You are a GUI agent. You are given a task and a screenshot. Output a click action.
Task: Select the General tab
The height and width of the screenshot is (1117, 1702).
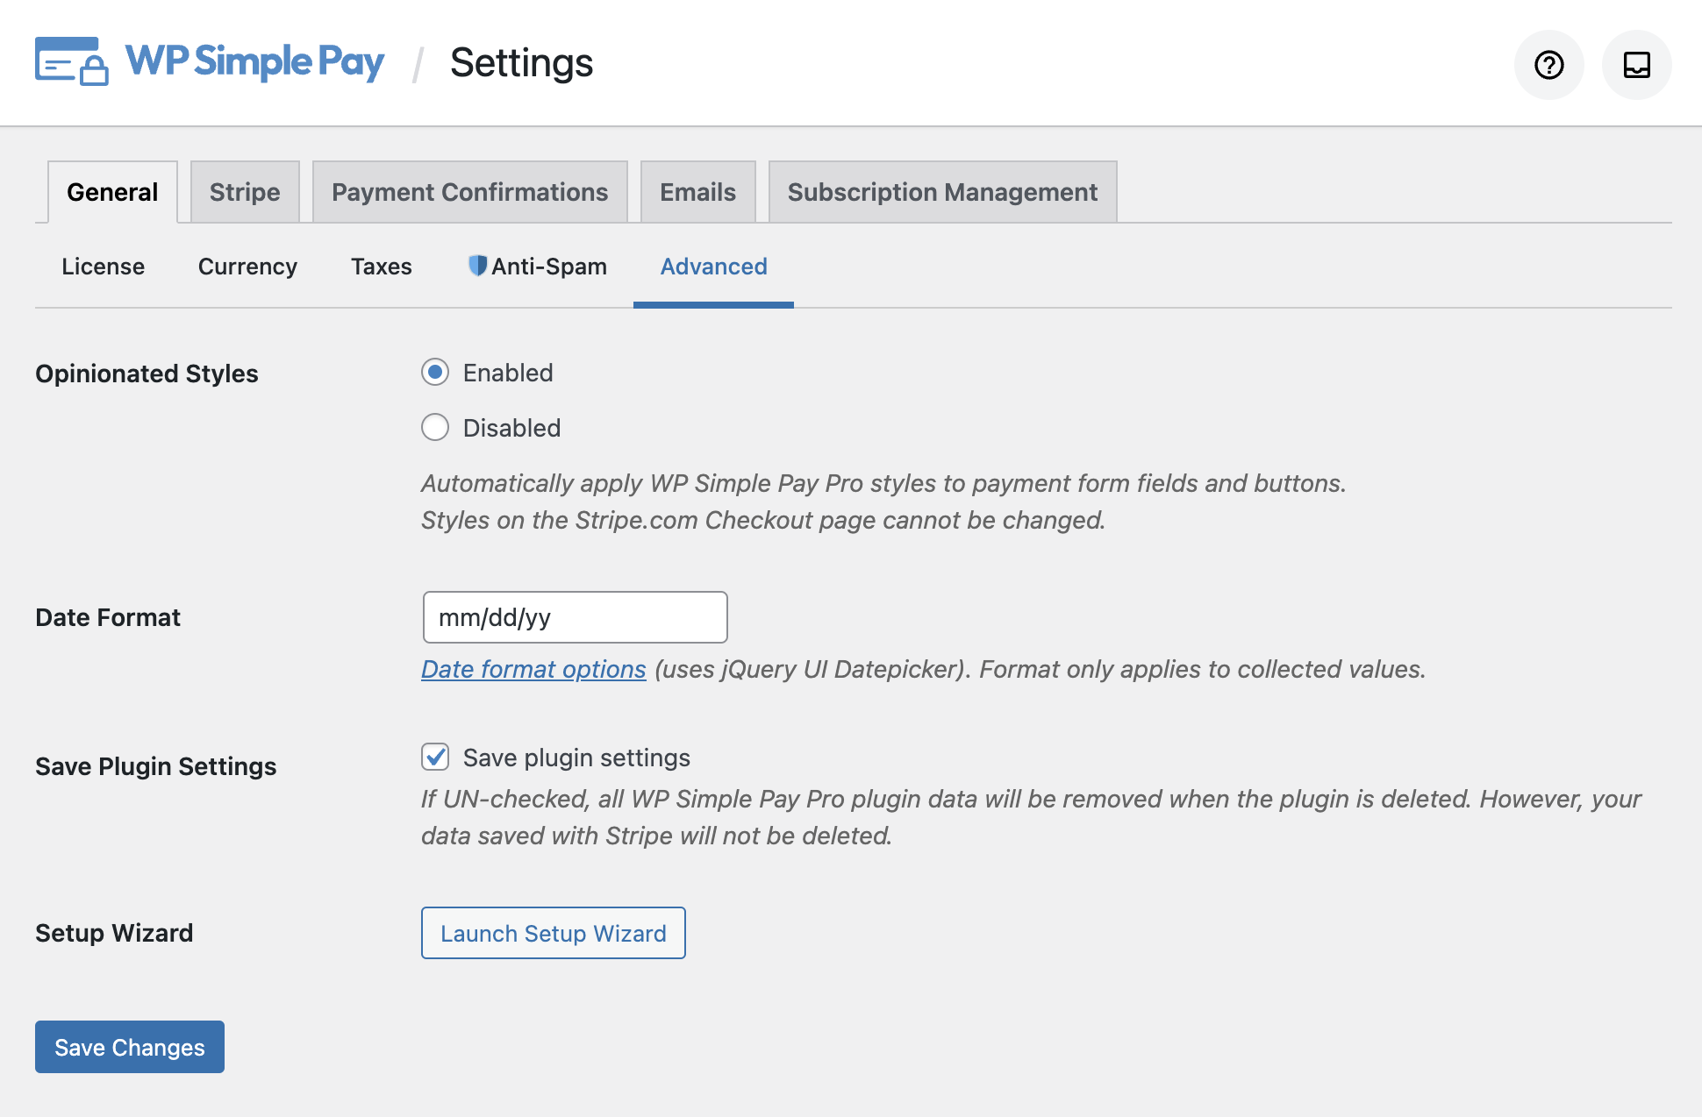click(x=111, y=191)
